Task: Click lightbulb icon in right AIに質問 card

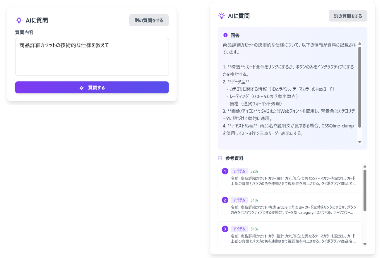Action: 222,16
